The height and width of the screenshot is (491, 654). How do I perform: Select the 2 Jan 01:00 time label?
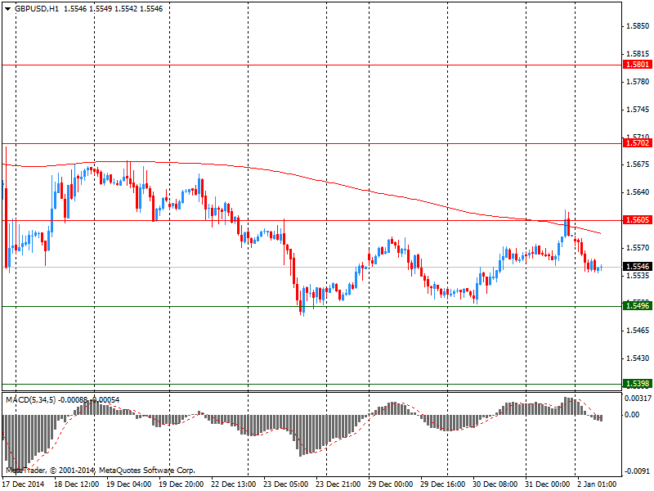(x=597, y=484)
